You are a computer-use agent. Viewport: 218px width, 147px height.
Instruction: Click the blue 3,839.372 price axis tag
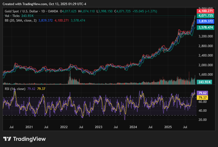pyautogui.click(x=205, y=21)
